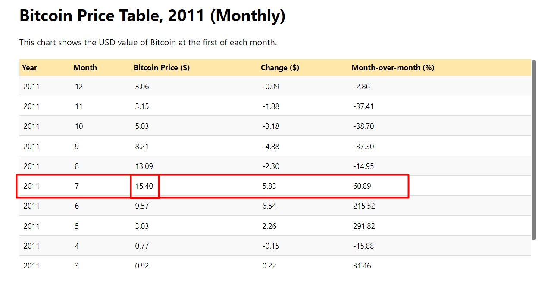Click month cell '6'
Viewport: 551px width, 284px height.
coord(77,206)
